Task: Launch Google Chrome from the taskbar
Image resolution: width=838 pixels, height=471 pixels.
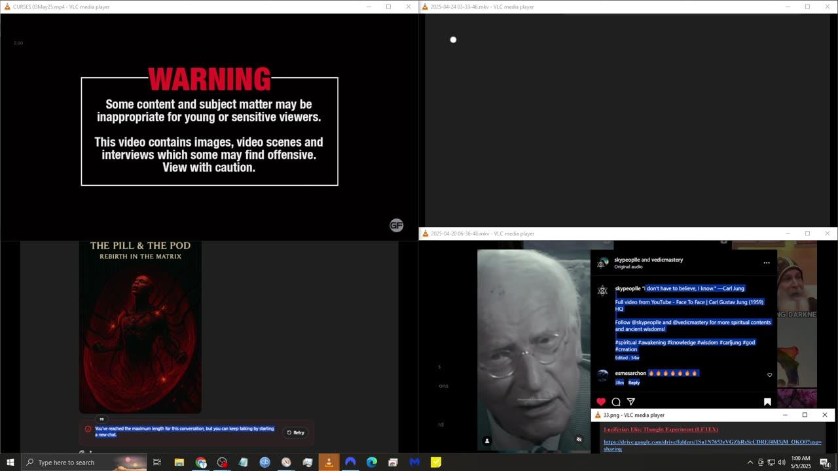Action: (201, 462)
